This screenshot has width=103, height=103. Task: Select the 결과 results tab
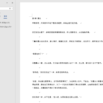[x=5, y=16]
